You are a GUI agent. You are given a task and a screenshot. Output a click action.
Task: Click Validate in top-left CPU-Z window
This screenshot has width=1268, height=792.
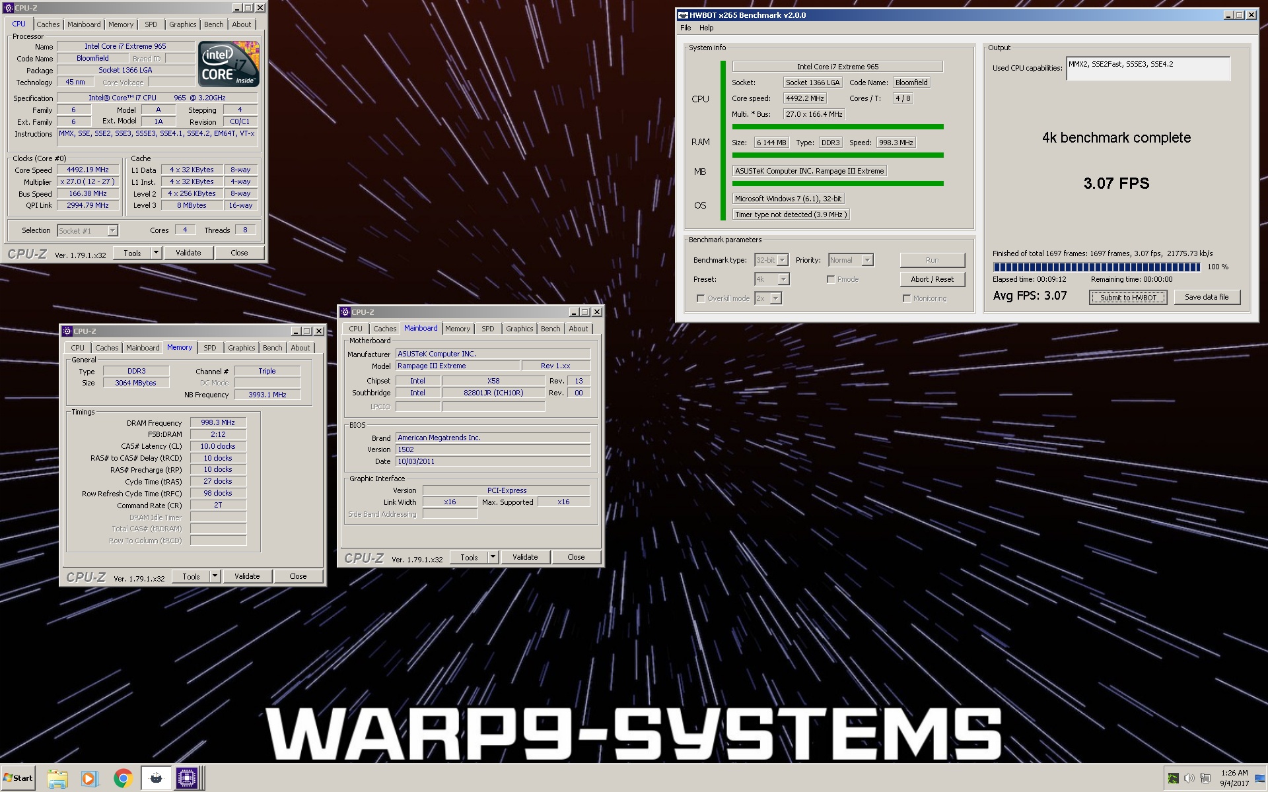188,253
